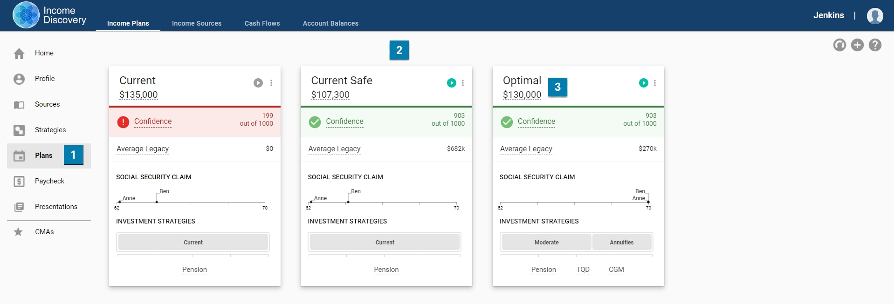This screenshot has height=304, width=894.
Task: Open the Profile sidebar icon
Action: [x=19, y=79]
